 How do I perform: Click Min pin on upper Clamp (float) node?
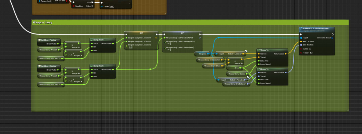[x=92, y=47]
